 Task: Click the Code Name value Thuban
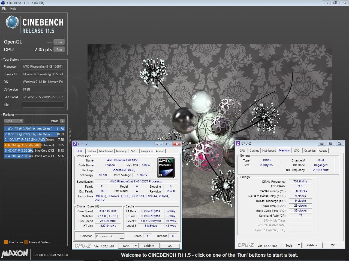[110, 165]
